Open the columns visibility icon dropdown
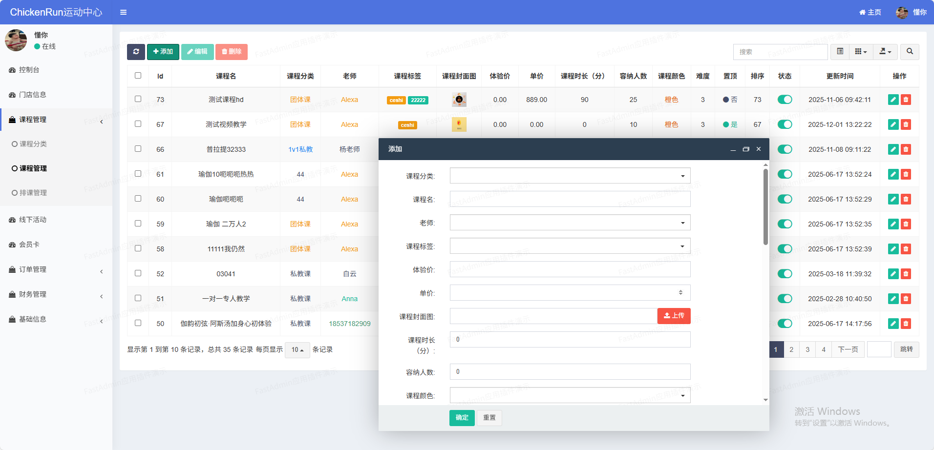 coord(861,52)
